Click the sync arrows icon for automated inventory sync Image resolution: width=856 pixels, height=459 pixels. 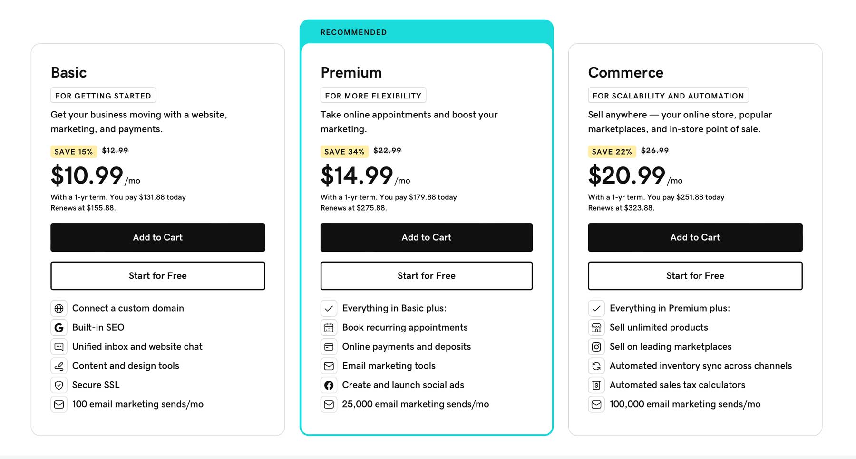pos(596,366)
